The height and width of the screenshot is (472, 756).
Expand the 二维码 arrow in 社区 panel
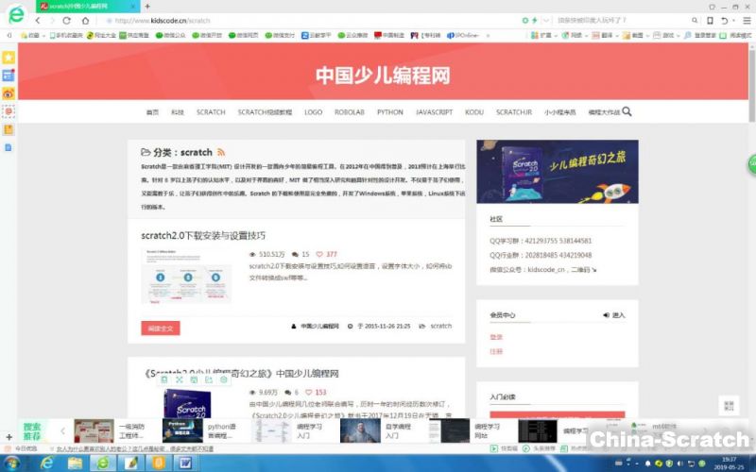(594, 269)
